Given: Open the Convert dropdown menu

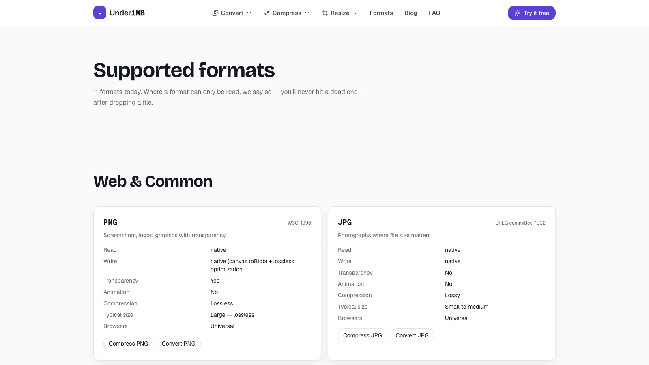Looking at the screenshot, I should 232,13.
